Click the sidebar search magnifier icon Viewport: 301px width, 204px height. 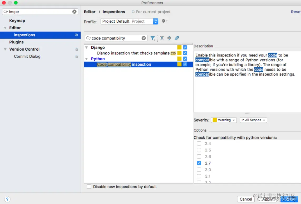(x=6, y=12)
